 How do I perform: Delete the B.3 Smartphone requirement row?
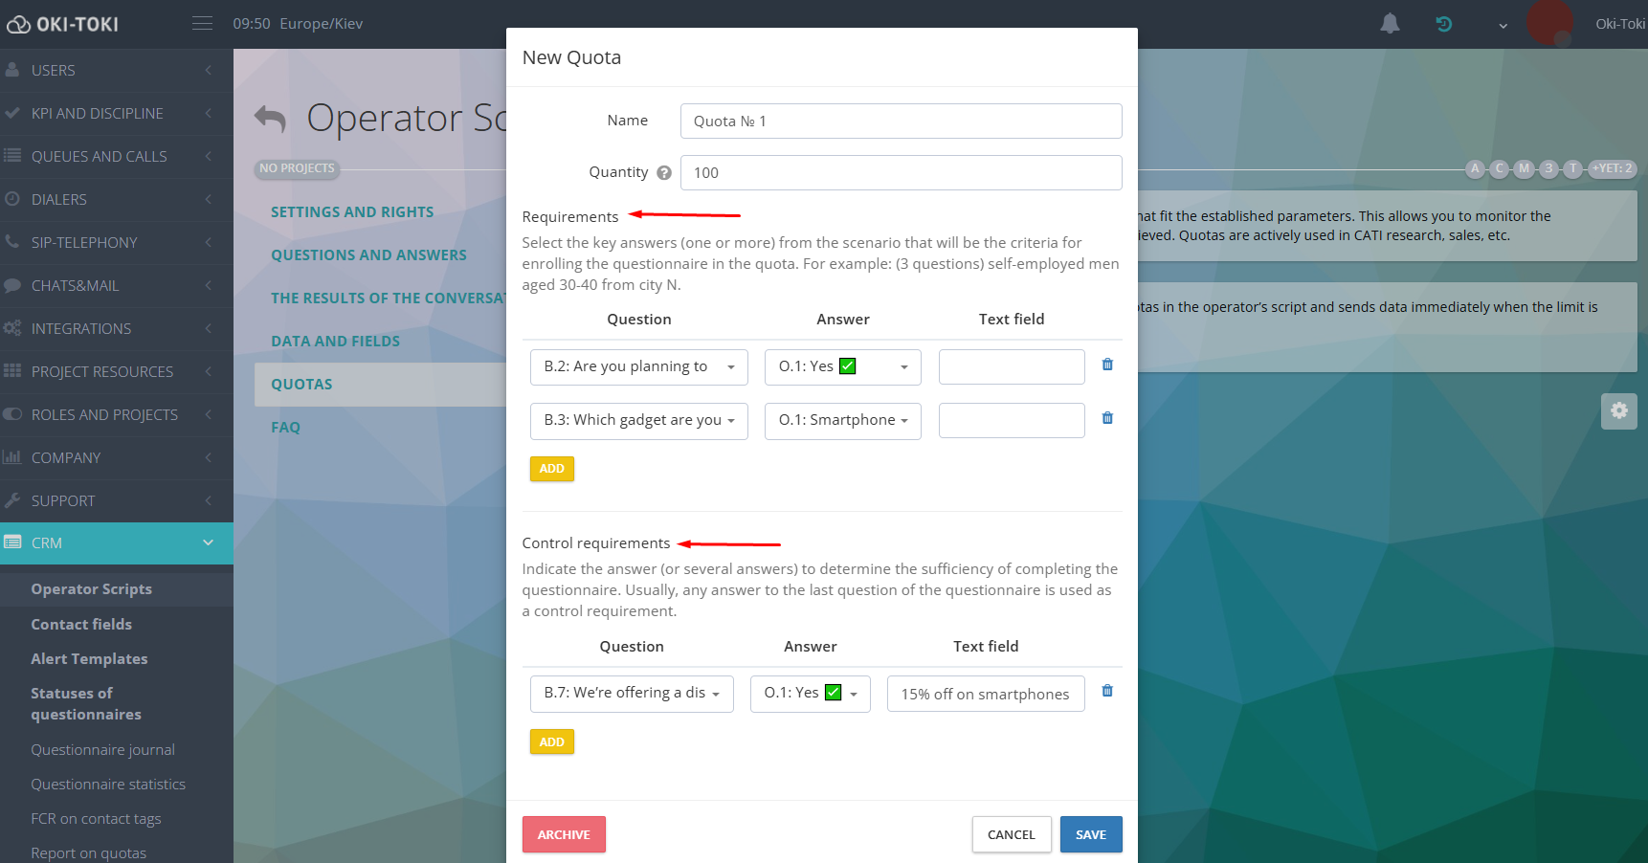pyautogui.click(x=1107, y=418)
